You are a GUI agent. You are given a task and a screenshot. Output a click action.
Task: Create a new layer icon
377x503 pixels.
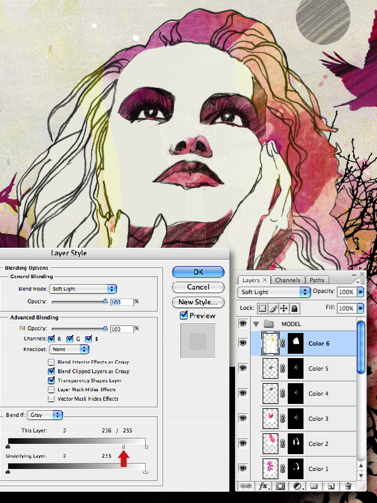tap(329, 486)
